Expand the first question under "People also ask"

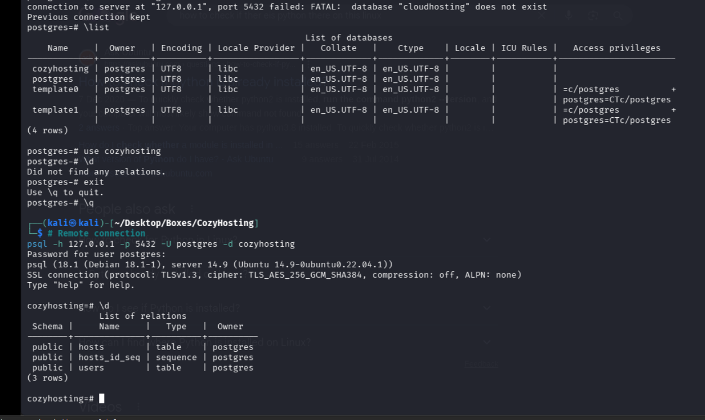pyautogui.click(x=487, y=239)
